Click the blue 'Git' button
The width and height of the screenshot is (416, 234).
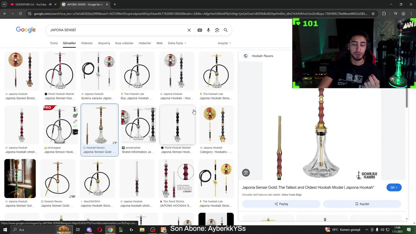(x=394, y=188)
